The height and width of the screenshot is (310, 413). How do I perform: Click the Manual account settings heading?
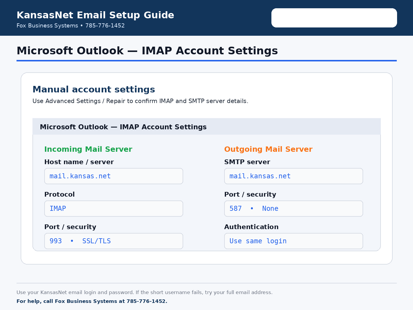tap(94, 89)
